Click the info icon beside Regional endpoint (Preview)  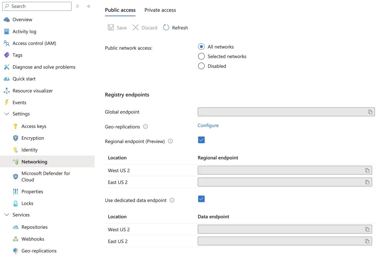tap(170, 141)
